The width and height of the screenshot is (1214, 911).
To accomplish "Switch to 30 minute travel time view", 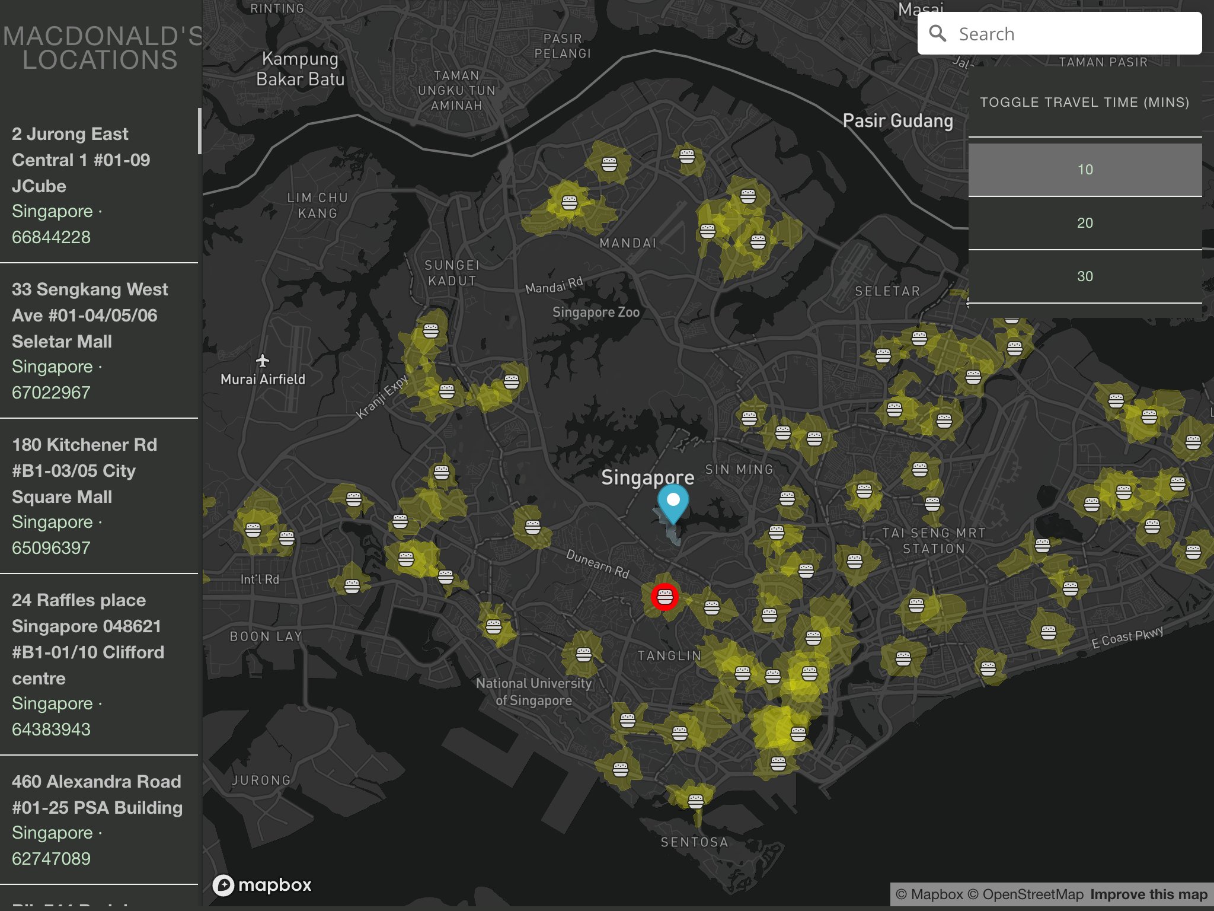I will [x=1085, y=276].
